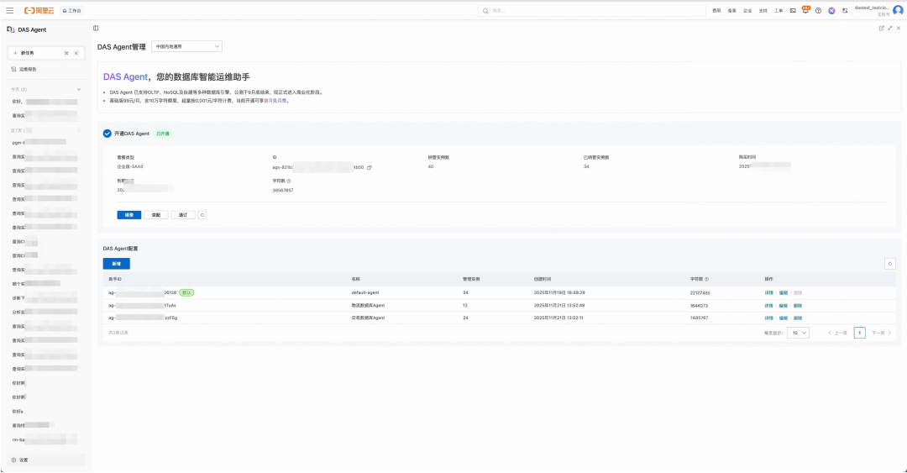This screenshot has height=473, width=907.
Task: Click the 退订 unsubscribe button
Action: [x=183, y=215]
